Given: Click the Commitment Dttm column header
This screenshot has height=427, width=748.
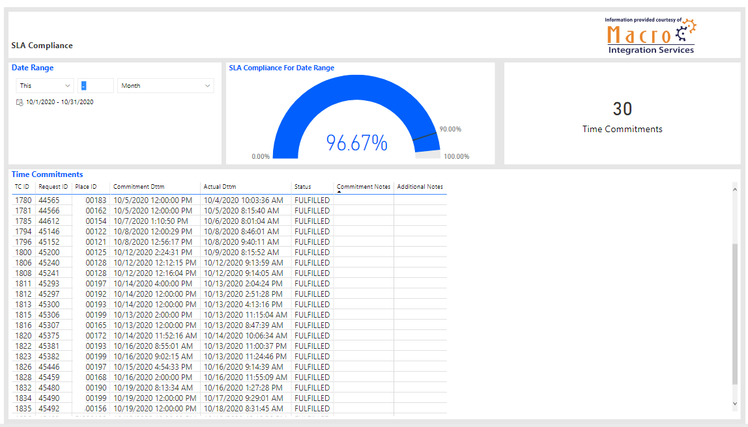Looking at the screenshot, I should click(x=139, y=187).
